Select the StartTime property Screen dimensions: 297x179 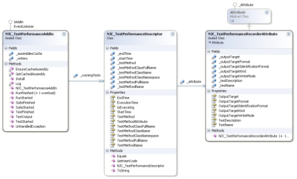pos(124,112)
